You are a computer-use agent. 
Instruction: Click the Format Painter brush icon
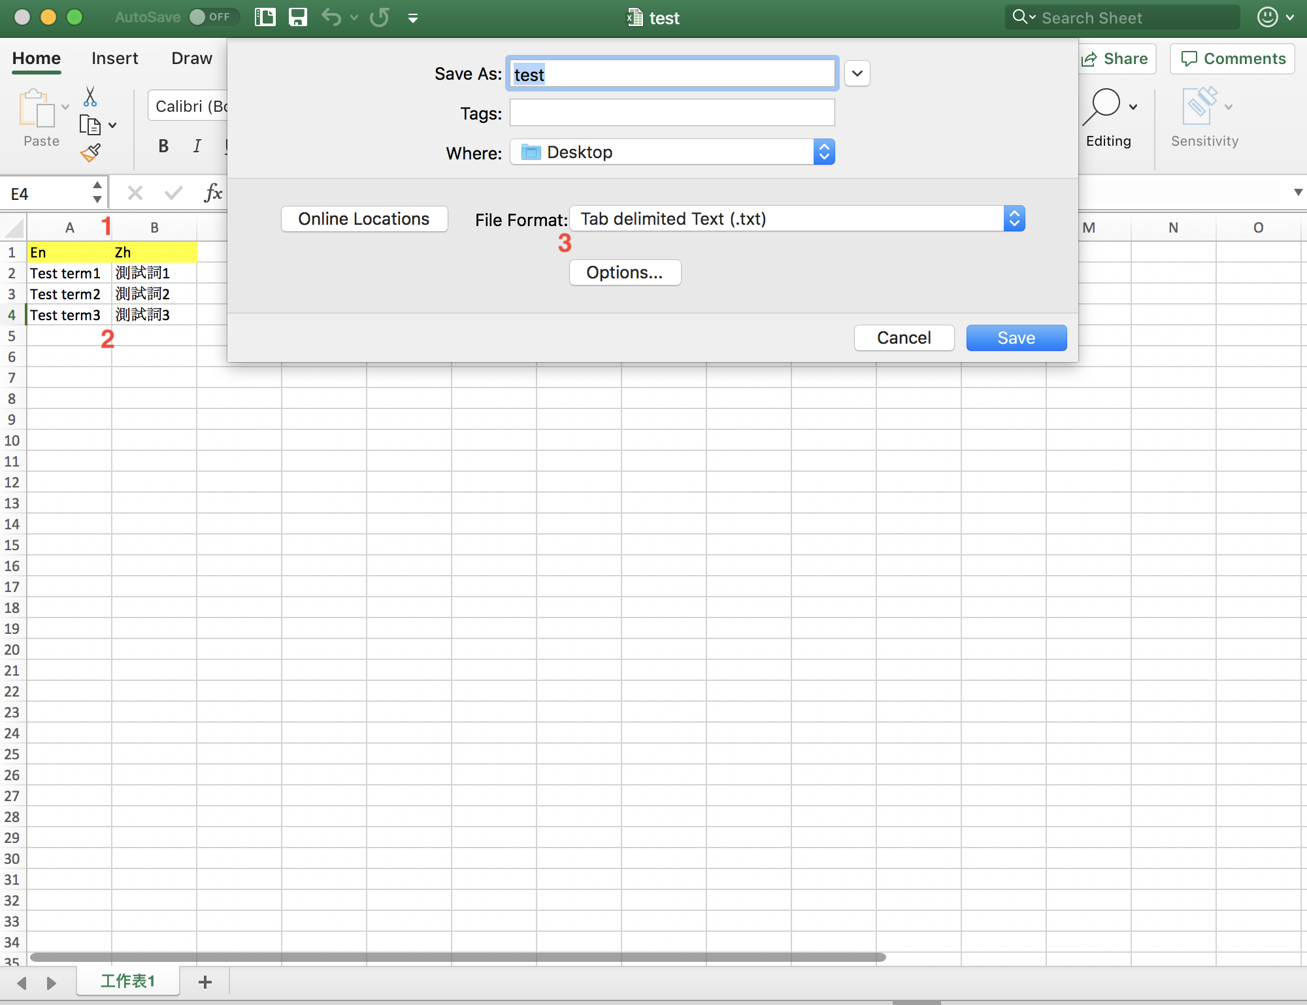pyautogui.click(x=90, y=153)
